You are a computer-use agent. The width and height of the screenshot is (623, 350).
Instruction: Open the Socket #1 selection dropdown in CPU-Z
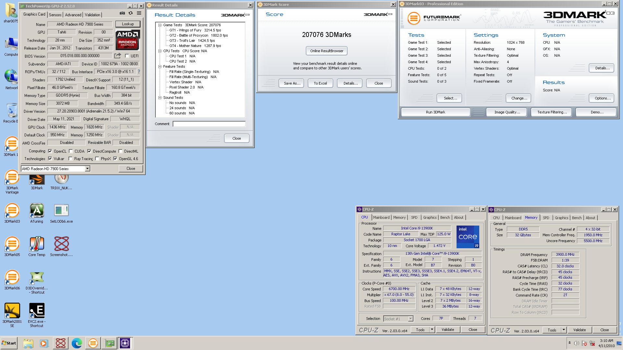point(410,319)
